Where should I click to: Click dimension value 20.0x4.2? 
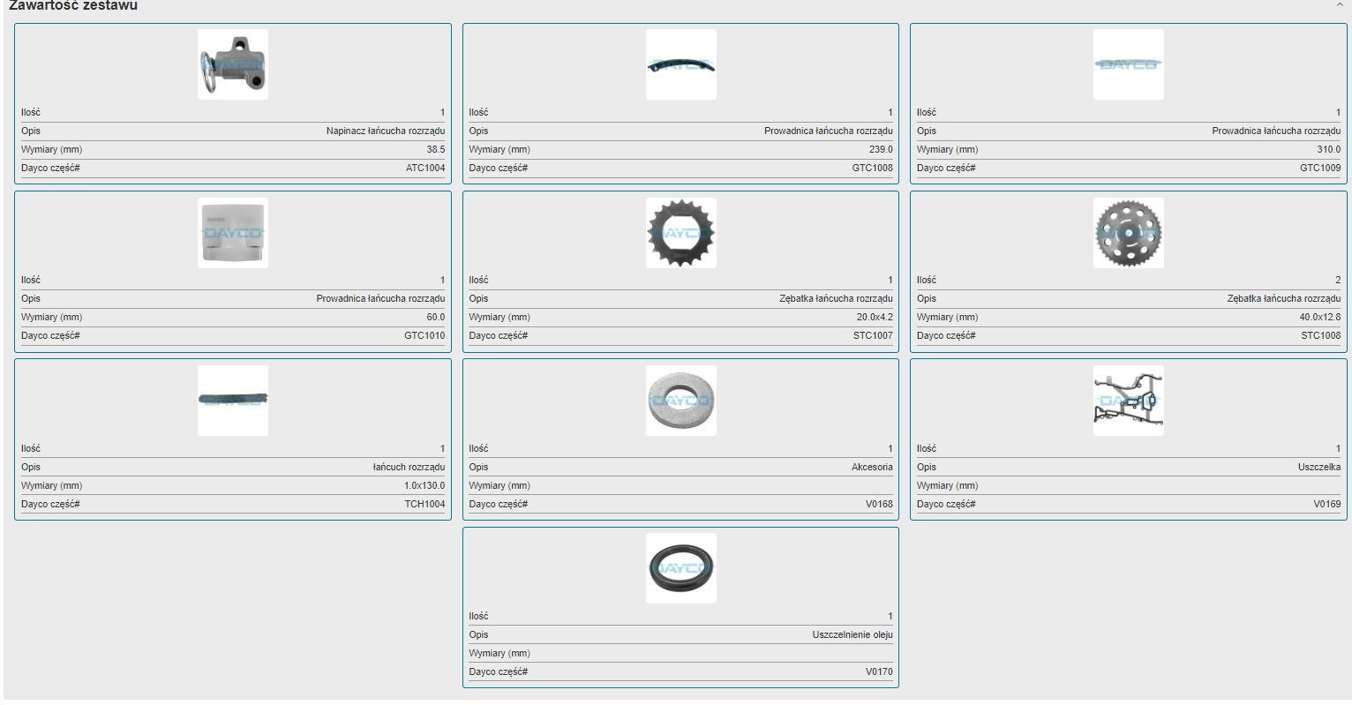coord(875,317)
